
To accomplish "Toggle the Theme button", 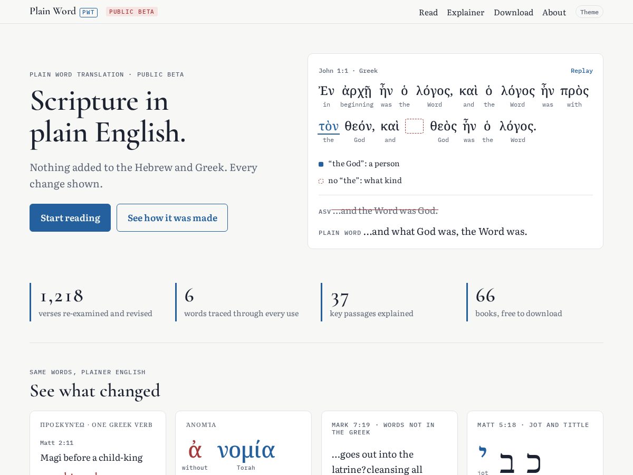I will 589,12.
